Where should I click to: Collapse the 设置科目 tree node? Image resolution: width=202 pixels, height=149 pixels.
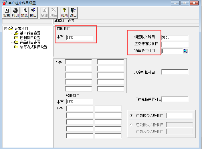pos(5,29)
